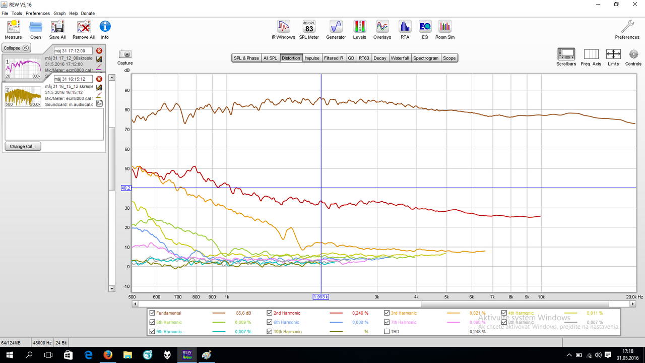The image size is (645, 363).
Task: Switch to the SPL & Phase tab
Action: tap(246, 58)
